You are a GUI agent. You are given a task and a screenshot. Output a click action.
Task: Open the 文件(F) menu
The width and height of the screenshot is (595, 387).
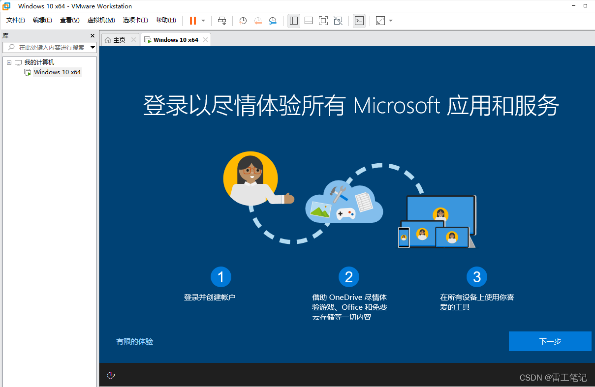tap(16, 20)
